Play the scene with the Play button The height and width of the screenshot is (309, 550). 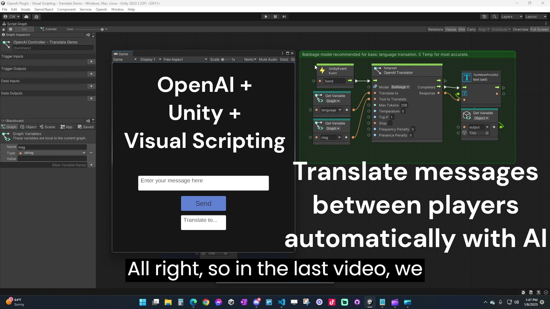pyautogui.click(x=266, y=17)
